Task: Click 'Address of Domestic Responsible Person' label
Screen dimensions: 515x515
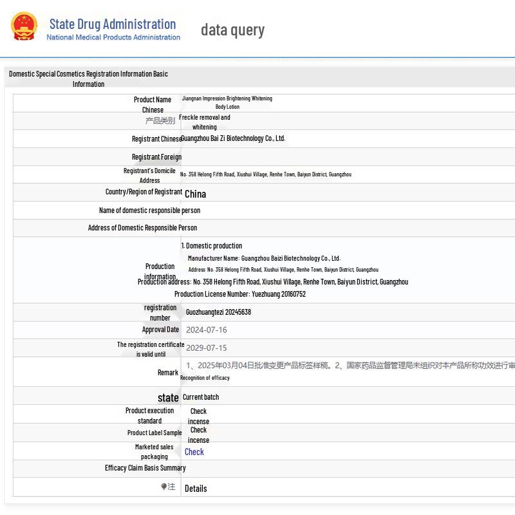Action: tap(142, 228)
